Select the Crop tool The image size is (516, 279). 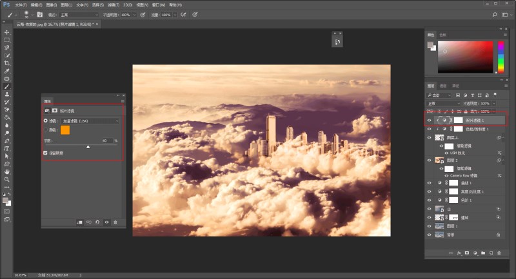pos(7,63)
